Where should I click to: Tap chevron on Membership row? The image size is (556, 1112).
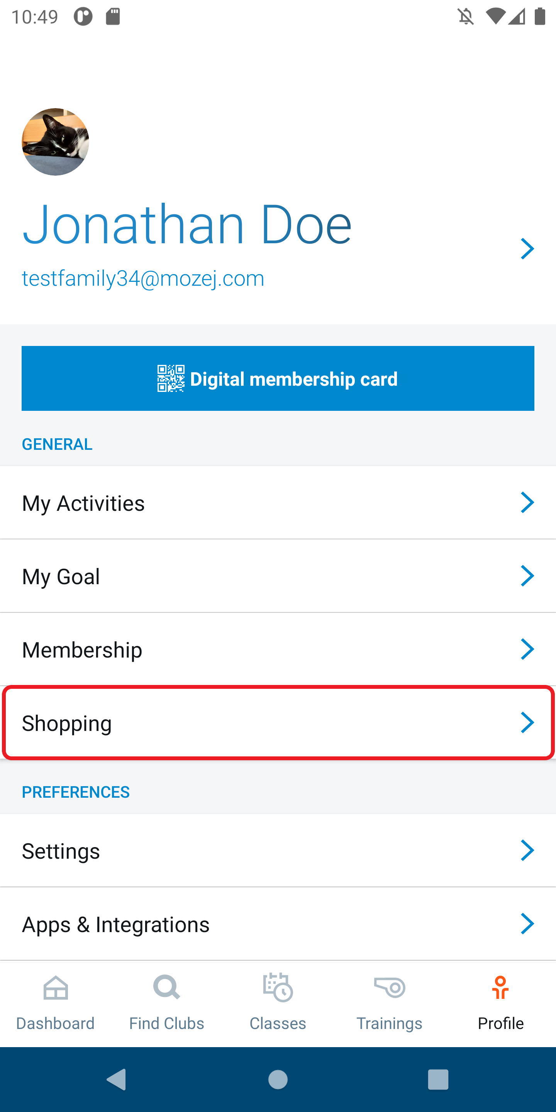click(x=527, y=649)
